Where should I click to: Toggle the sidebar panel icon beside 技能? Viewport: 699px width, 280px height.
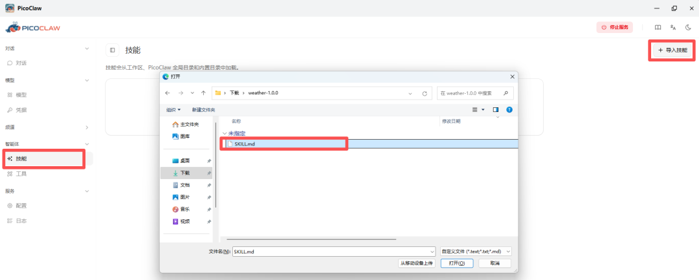click(113, 50)
